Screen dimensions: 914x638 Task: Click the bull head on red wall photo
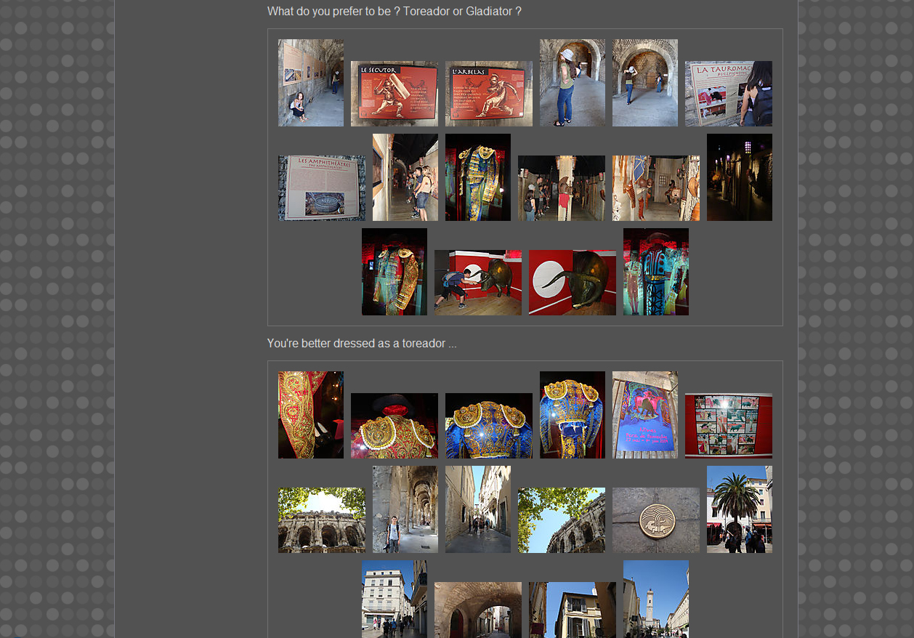coord(572,283)
